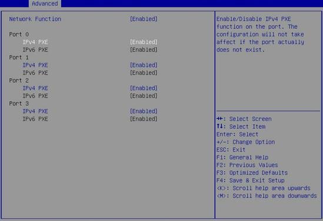Select the Advanced tab
The width and height of the screenshot is (323, 221).
point(45,4)
